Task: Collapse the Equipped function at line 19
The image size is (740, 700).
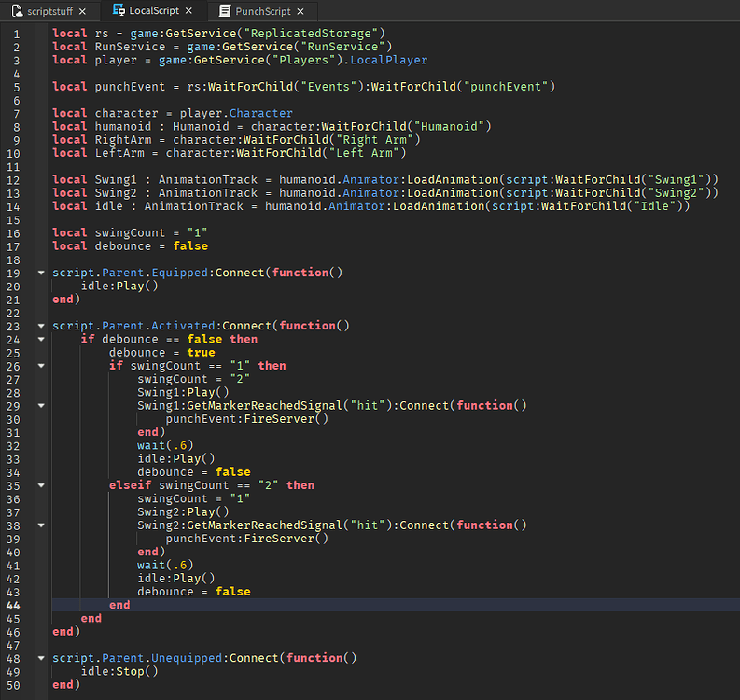Action: click(41, 273)
